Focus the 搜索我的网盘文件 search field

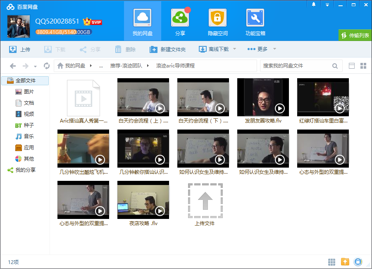(x=296, y=66)
